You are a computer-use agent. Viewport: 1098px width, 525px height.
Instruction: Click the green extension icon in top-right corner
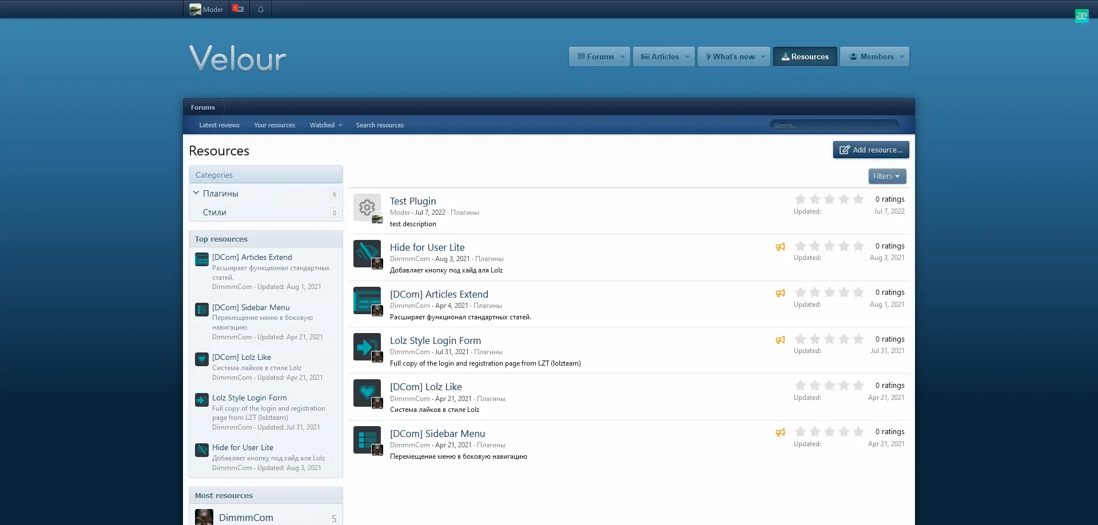tap(1081, 16)
